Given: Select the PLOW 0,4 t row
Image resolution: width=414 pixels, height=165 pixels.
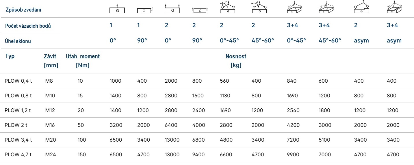Looking at the screenshot, I should coord(207,81).
